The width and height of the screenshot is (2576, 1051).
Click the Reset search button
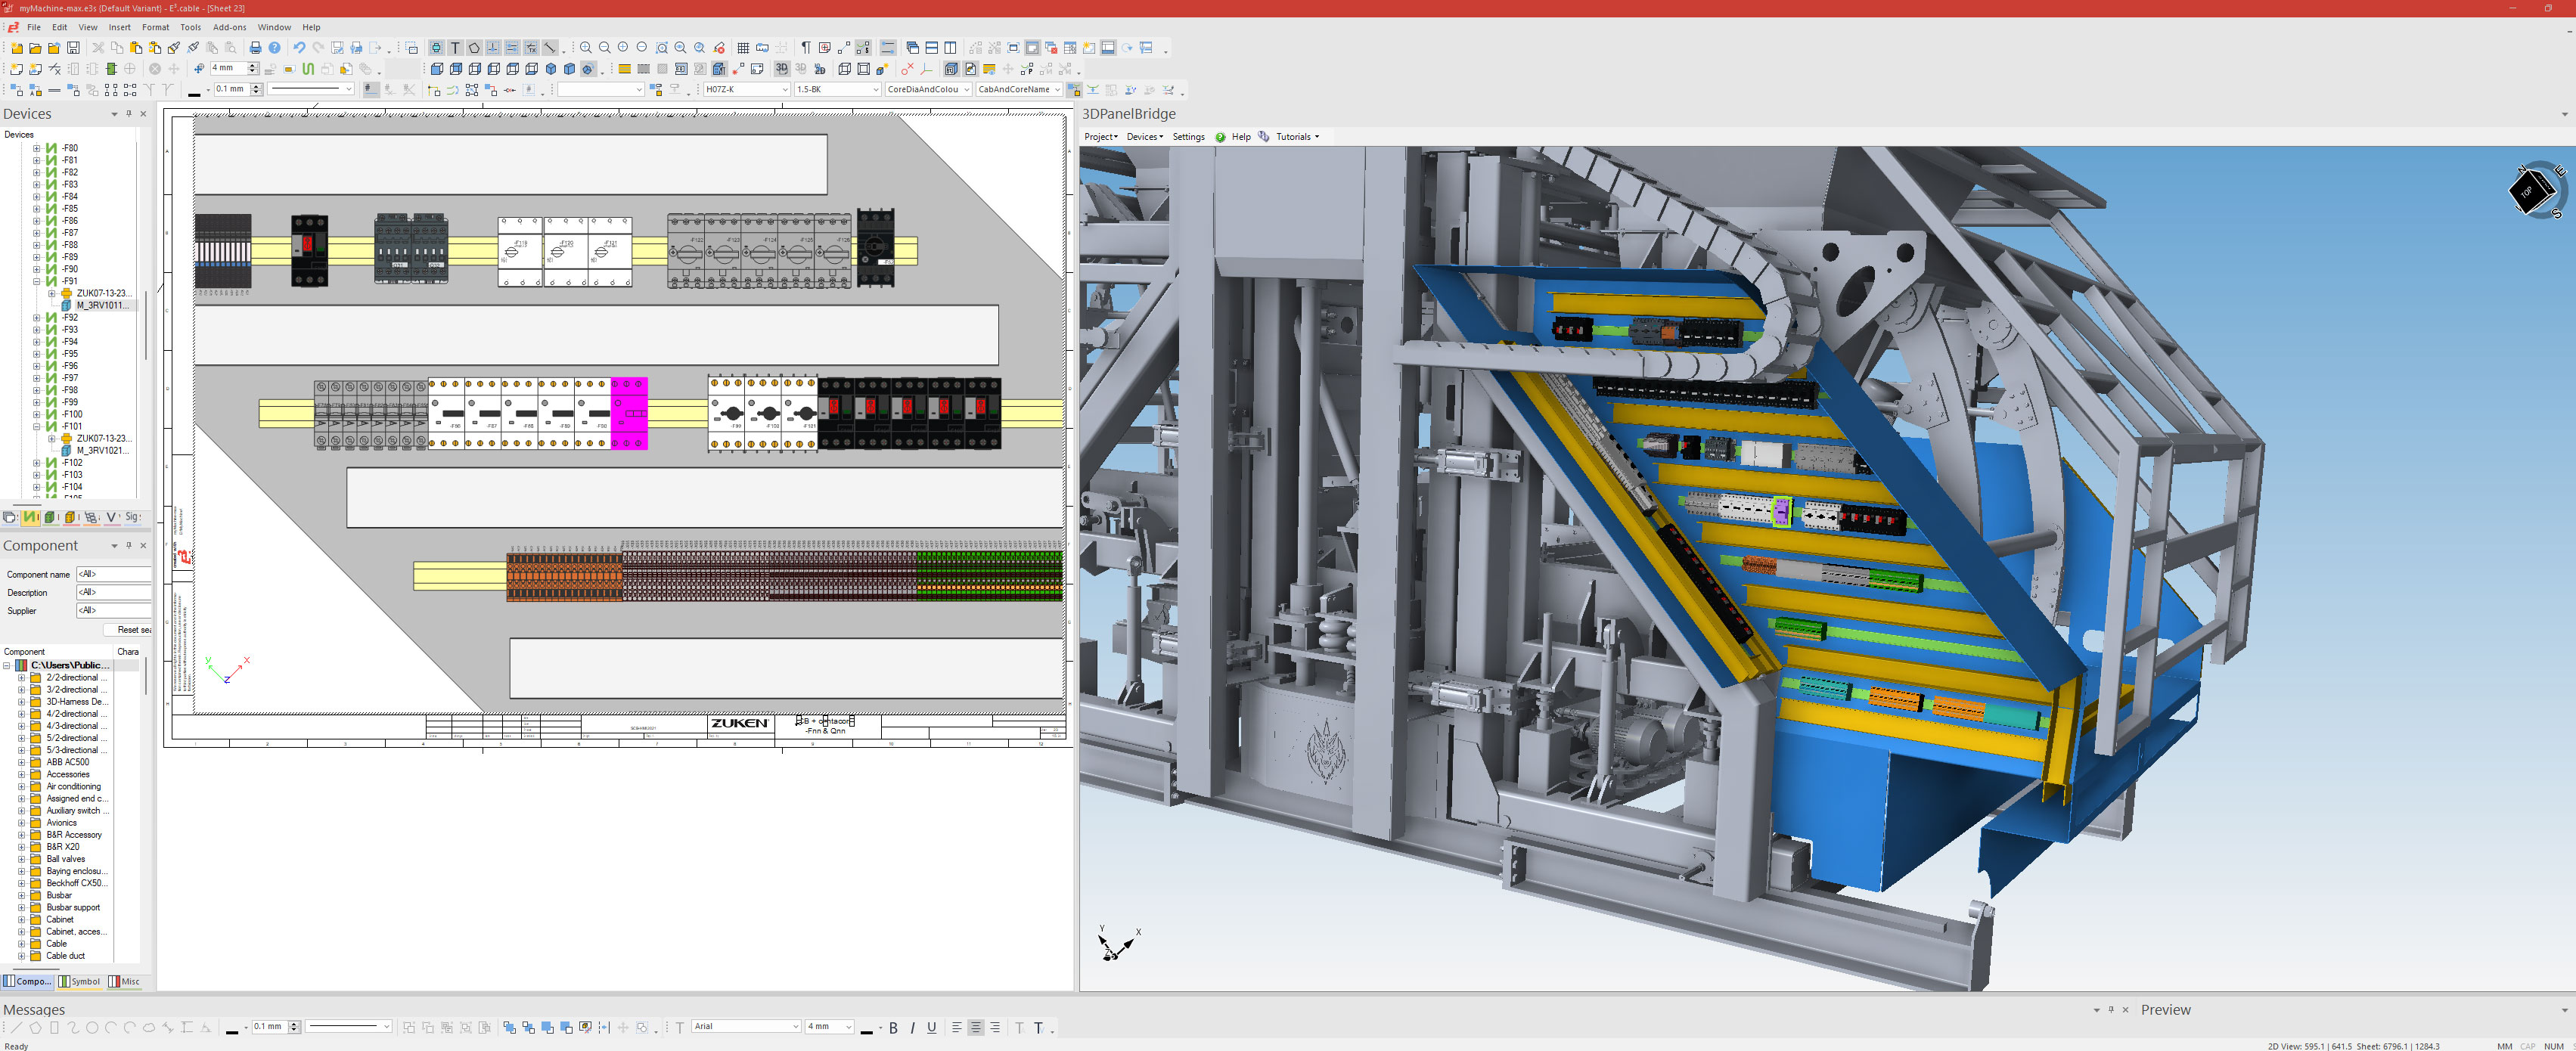129,630
